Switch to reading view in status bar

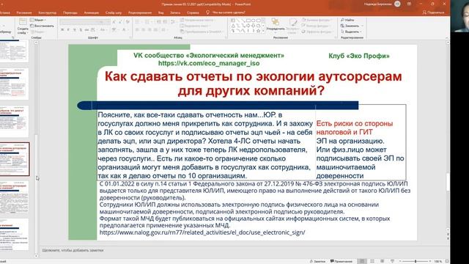(383, 261)
